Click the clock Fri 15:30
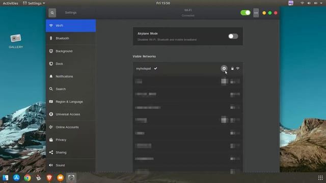This screenshot has height=183, width=326. point(163,3)
